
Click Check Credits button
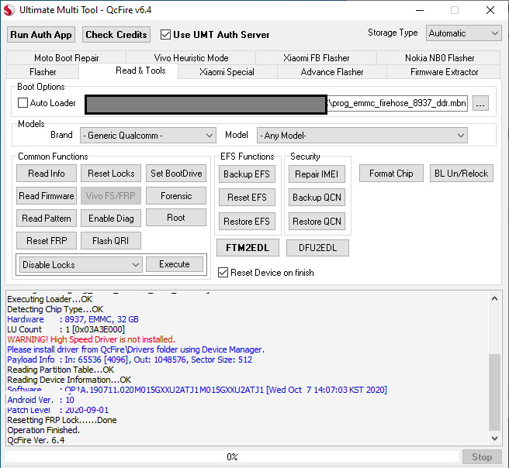tap(116, 35)
